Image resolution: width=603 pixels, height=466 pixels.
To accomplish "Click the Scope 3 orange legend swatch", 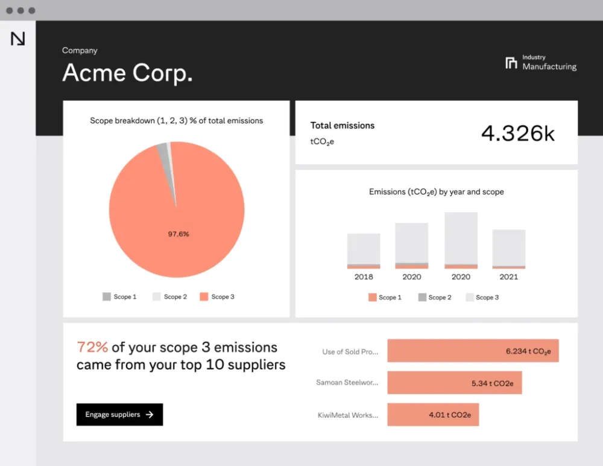I will (x=204, y=296).
